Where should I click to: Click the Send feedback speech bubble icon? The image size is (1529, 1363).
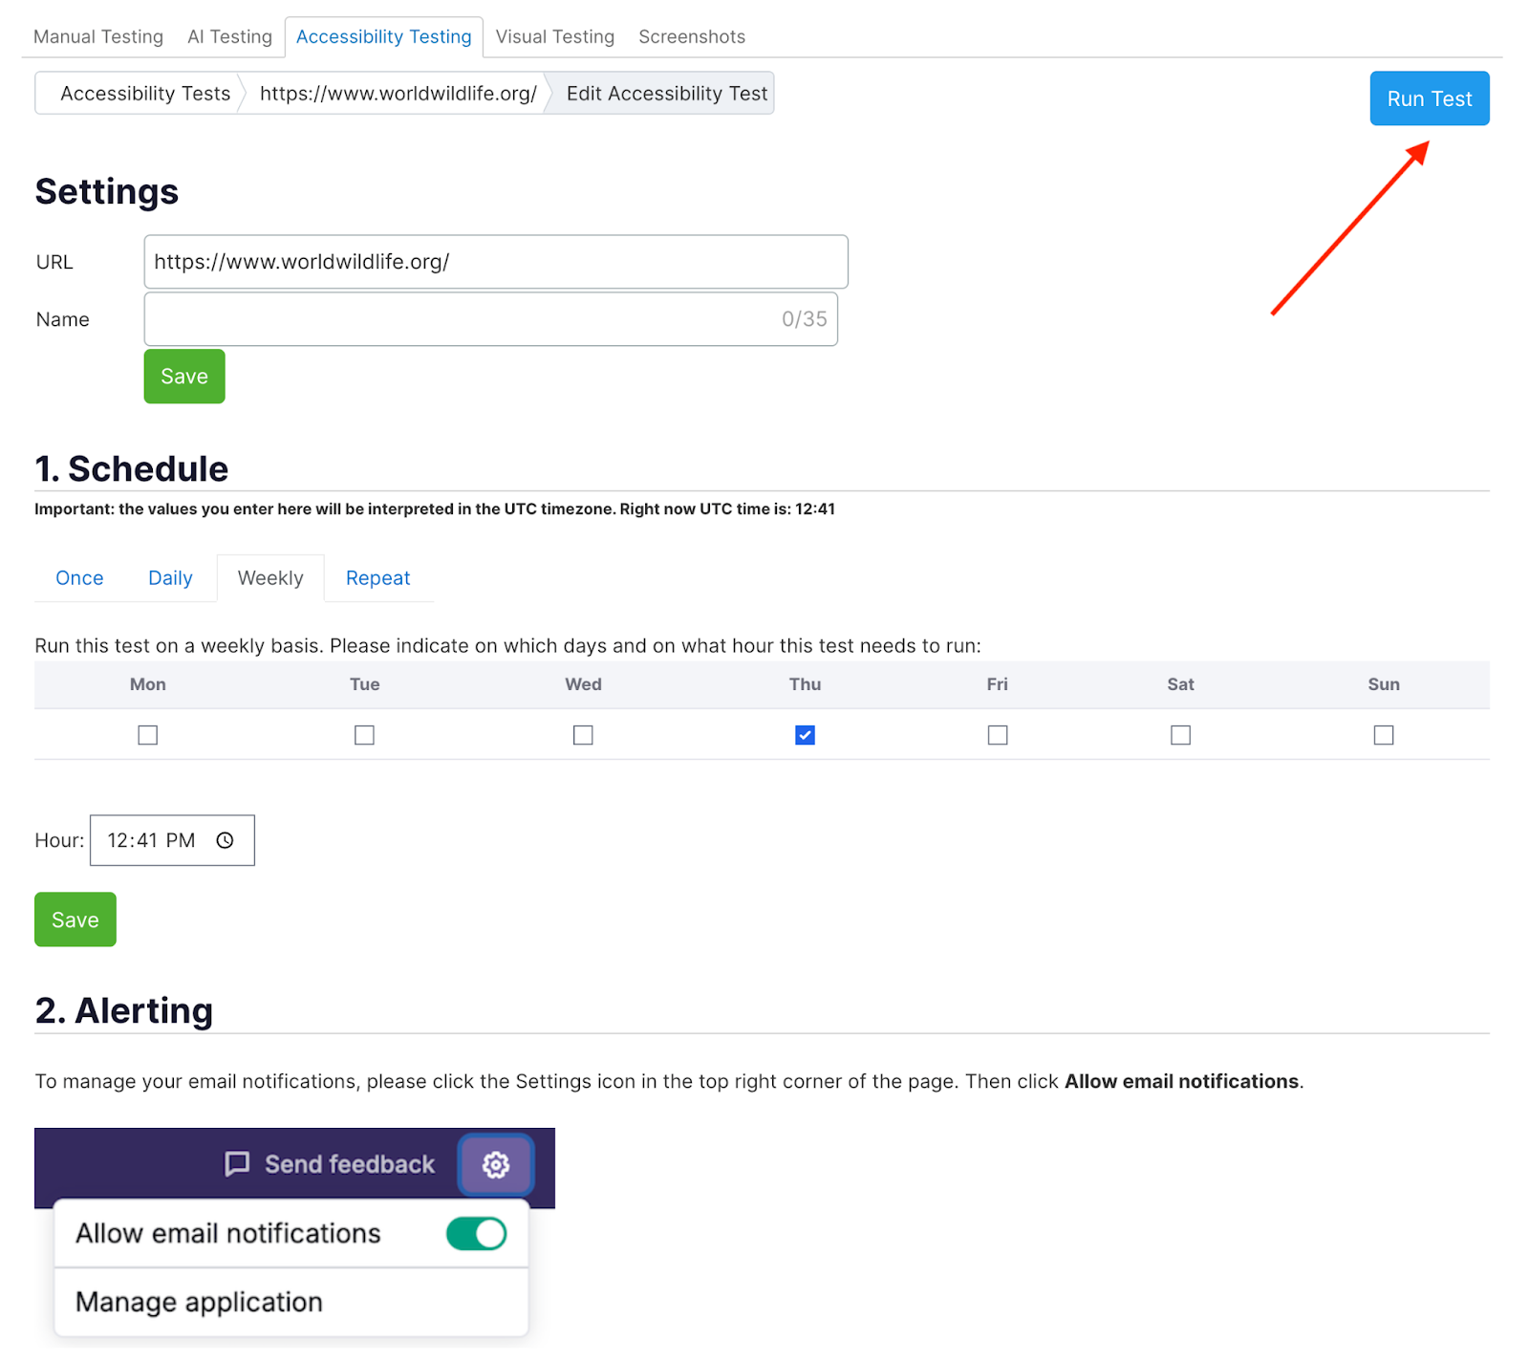pos(237,1163)
